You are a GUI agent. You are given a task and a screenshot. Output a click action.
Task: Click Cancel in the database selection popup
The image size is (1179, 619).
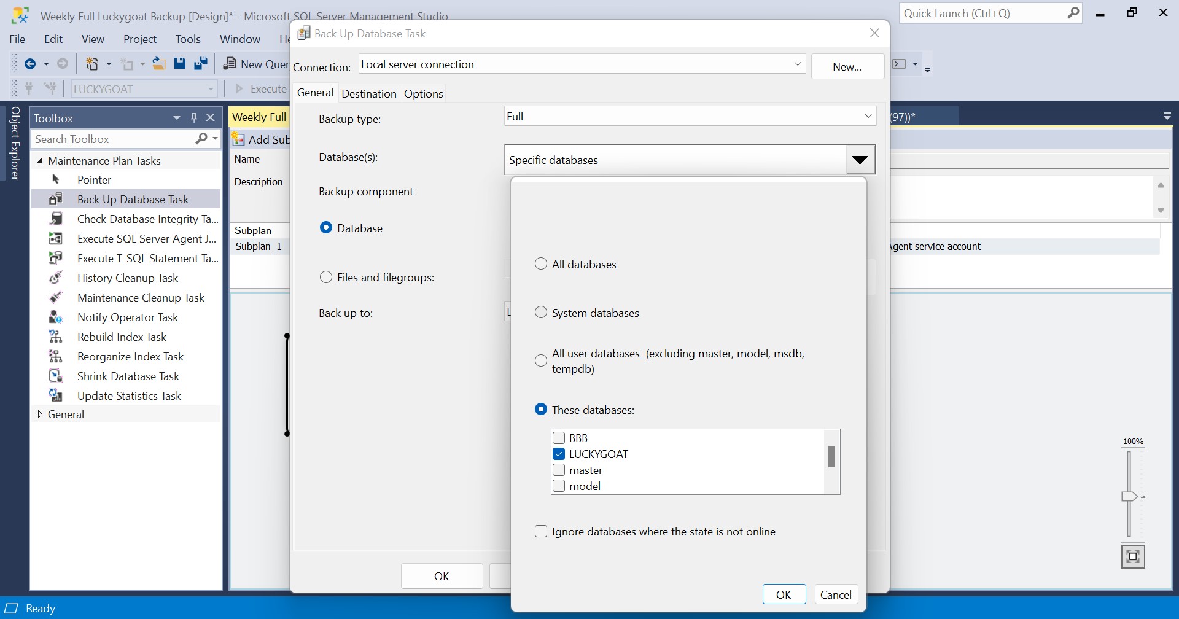coord(836,594)
